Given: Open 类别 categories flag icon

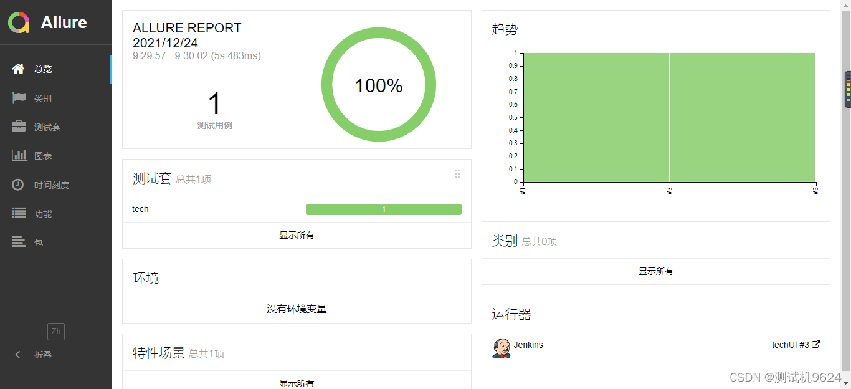Looking at the screenshot, I should pos(19,98).
